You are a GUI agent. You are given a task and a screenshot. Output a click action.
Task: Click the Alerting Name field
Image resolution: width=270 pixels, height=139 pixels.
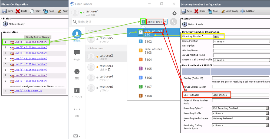(x=241, y=51)
